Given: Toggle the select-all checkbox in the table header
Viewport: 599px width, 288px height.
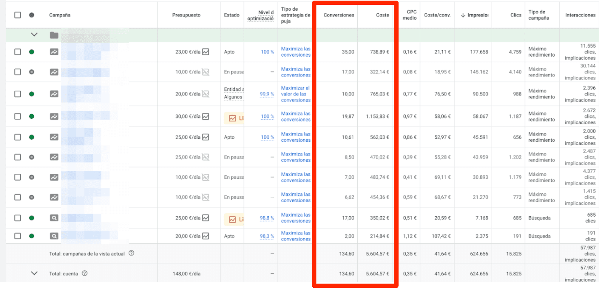Looking at the screenshot, I should pos(18,15).
